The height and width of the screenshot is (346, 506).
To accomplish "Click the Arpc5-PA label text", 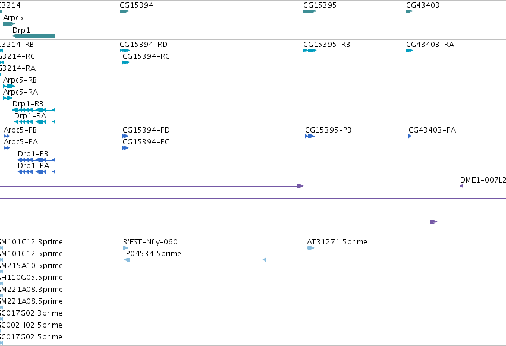I will click(x=21, y=142).
